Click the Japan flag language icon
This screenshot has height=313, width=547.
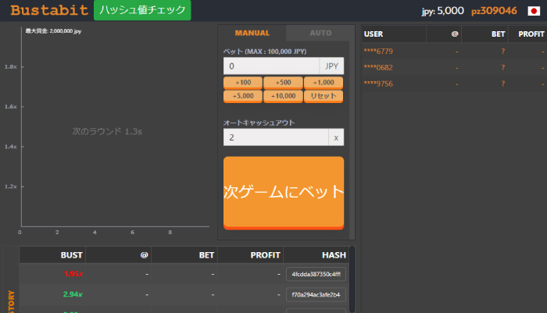point(533,11)
